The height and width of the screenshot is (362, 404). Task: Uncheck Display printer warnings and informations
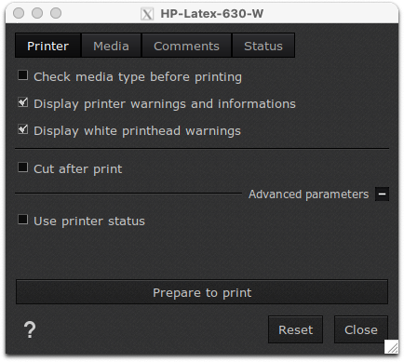(x=23, y=102)
